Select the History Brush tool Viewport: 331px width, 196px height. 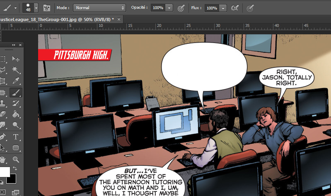coord(16,103)
